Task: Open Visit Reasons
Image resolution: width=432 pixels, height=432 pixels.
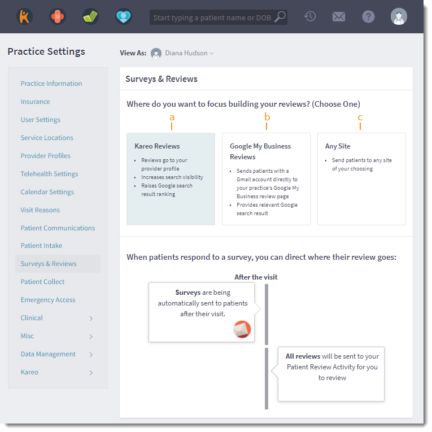Action: tap(40, 210)
